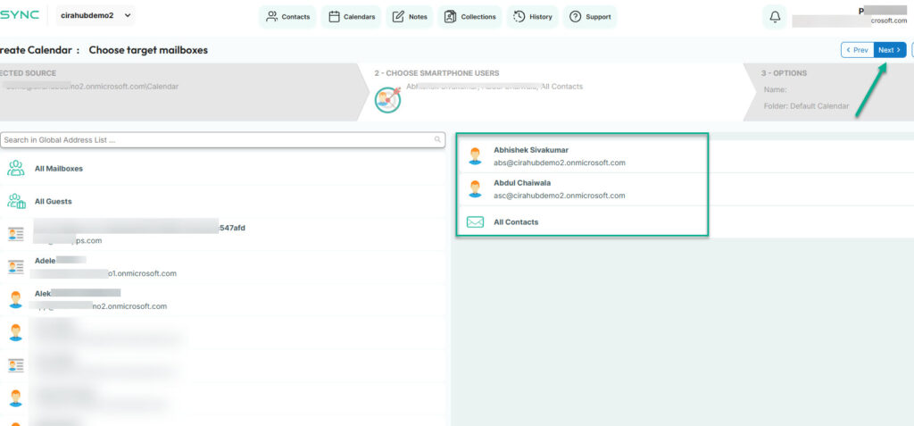This screenshot has height=426, width=914.
Task: Click the SYNC logo
Action: (20, 15)
